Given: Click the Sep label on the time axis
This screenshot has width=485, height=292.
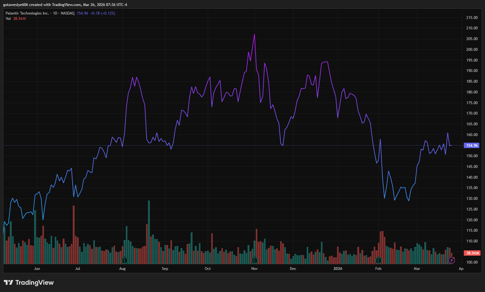Looking at the screenshot, I should coord(164,268).
